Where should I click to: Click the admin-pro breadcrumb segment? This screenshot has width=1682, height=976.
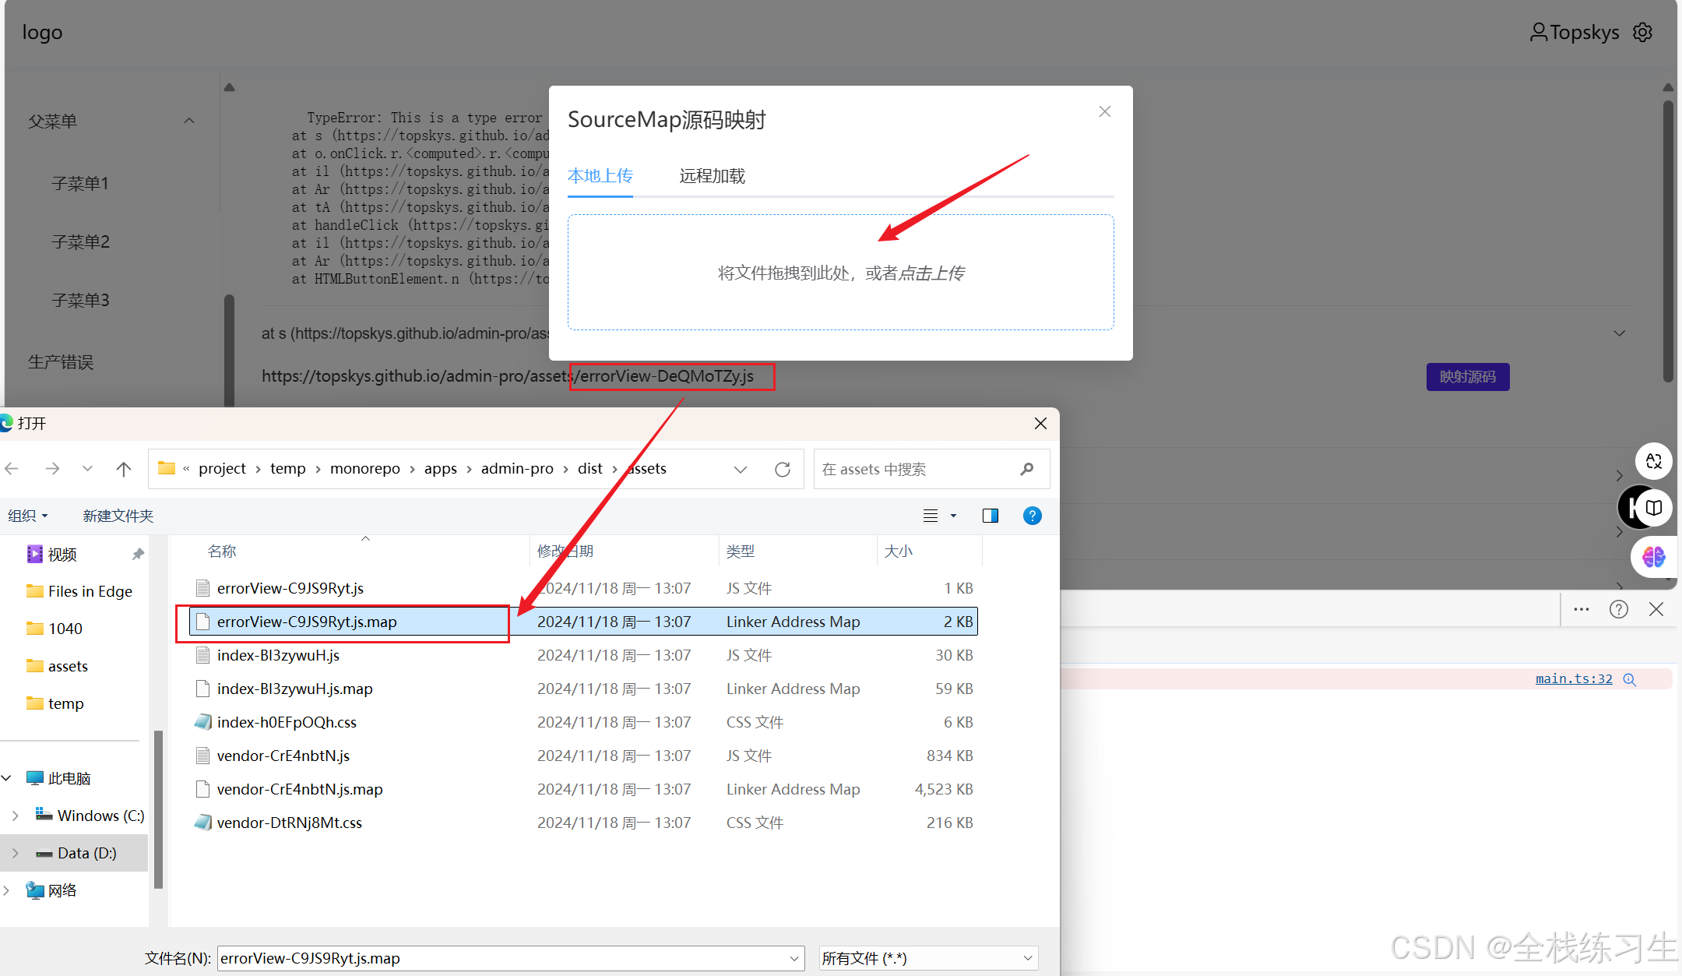(517, 468)
